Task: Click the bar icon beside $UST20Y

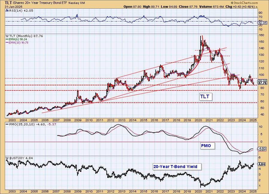Action: 7,158
